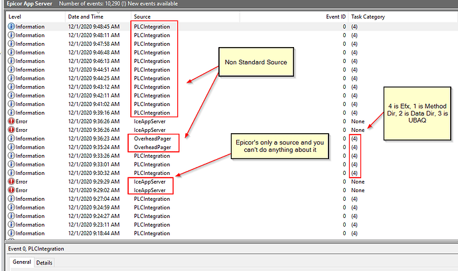
Task: Select PLCIntegration source at 9:48:45 AM
Action: (152, 27)
